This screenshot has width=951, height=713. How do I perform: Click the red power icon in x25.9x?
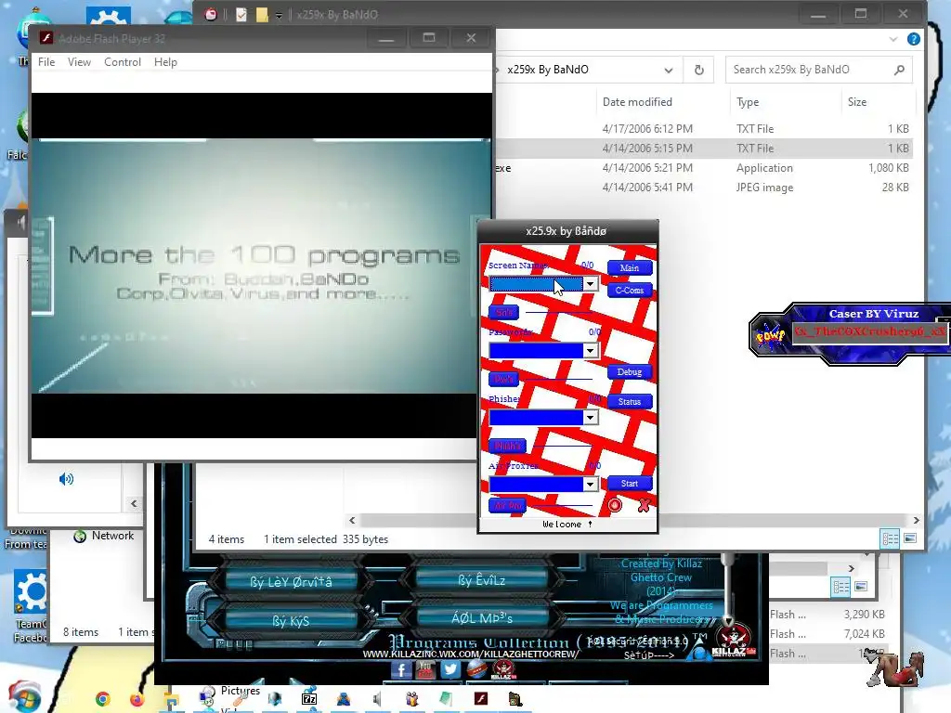[x=615, y=505]
